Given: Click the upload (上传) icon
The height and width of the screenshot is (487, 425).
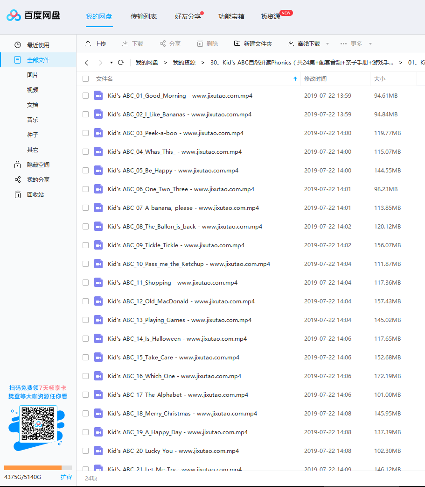Looking at the screenshot, I should [88, 43].
